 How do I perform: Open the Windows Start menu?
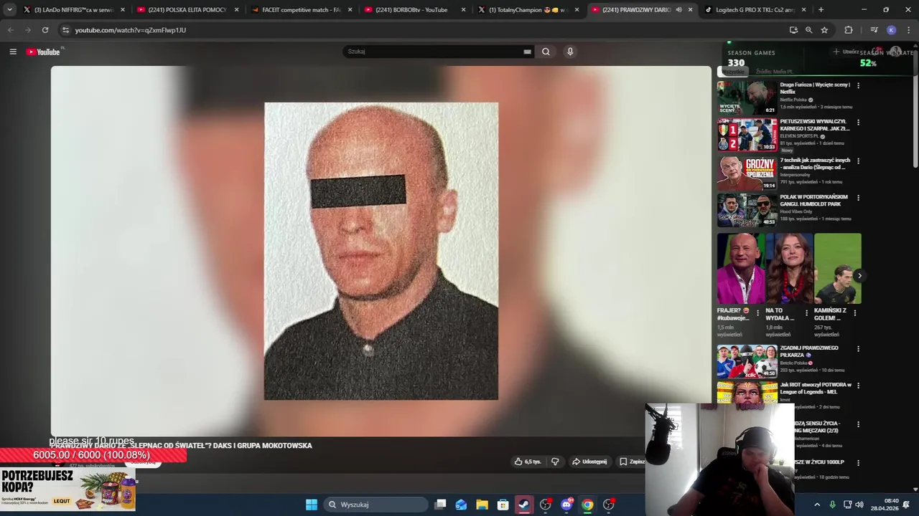312,505
